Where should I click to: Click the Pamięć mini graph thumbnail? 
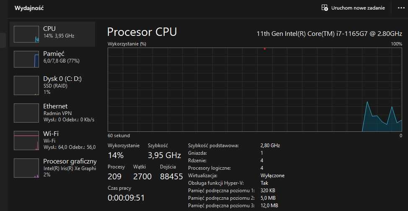click(x=26, y=59)
